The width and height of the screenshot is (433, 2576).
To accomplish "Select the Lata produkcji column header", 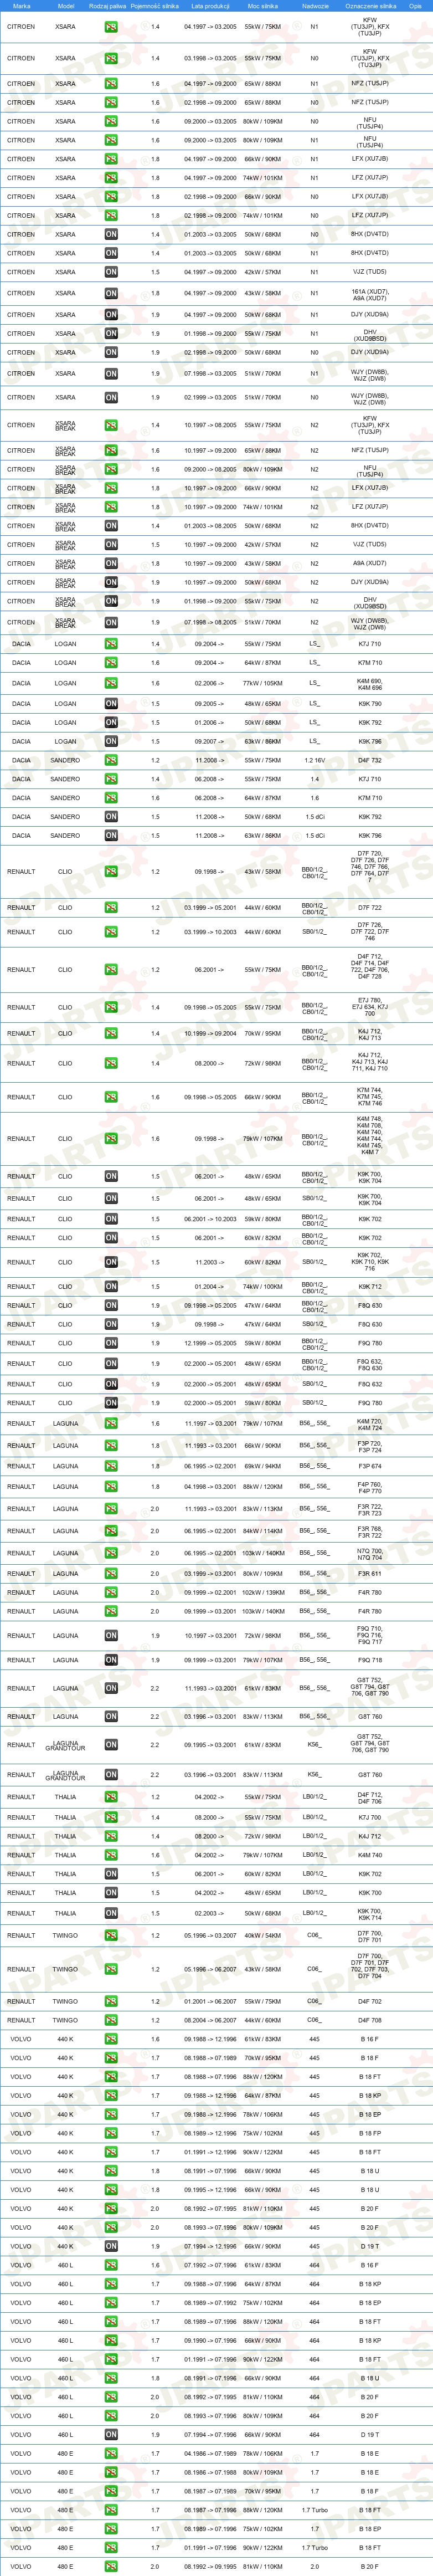I will (x=210, y=6).
